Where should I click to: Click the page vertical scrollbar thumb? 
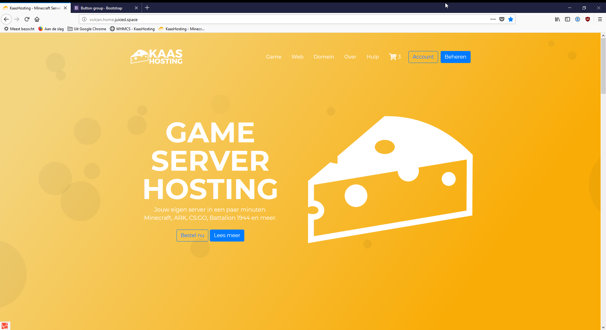[603, 66]
